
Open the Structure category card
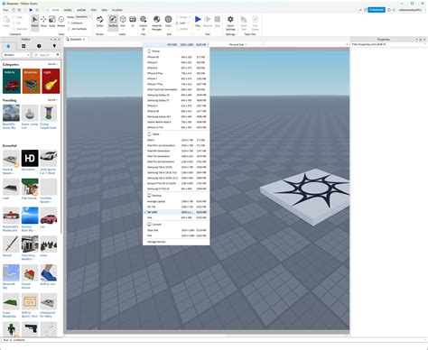click(x=31, y=81)
